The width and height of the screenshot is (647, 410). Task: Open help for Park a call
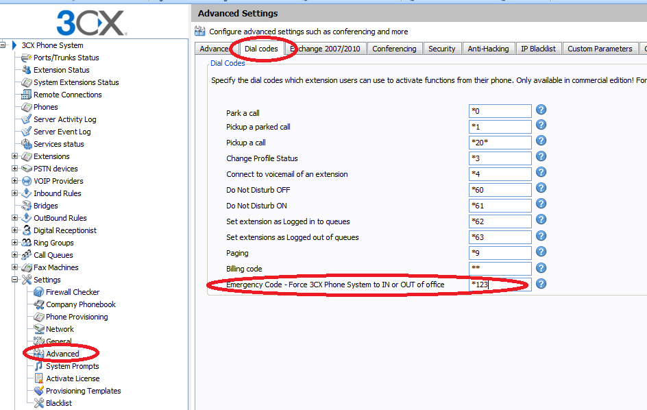point(541,110)
